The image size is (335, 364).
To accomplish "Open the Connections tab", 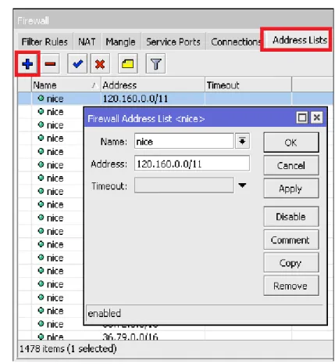I will [235, 41].
